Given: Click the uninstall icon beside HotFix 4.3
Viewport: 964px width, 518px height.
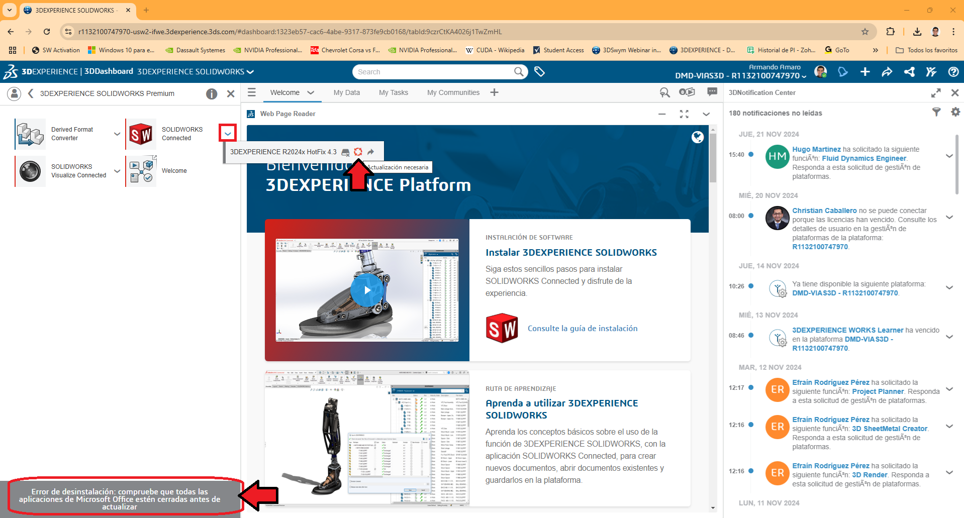Looking at the screenshot, I should click(345, 152).
